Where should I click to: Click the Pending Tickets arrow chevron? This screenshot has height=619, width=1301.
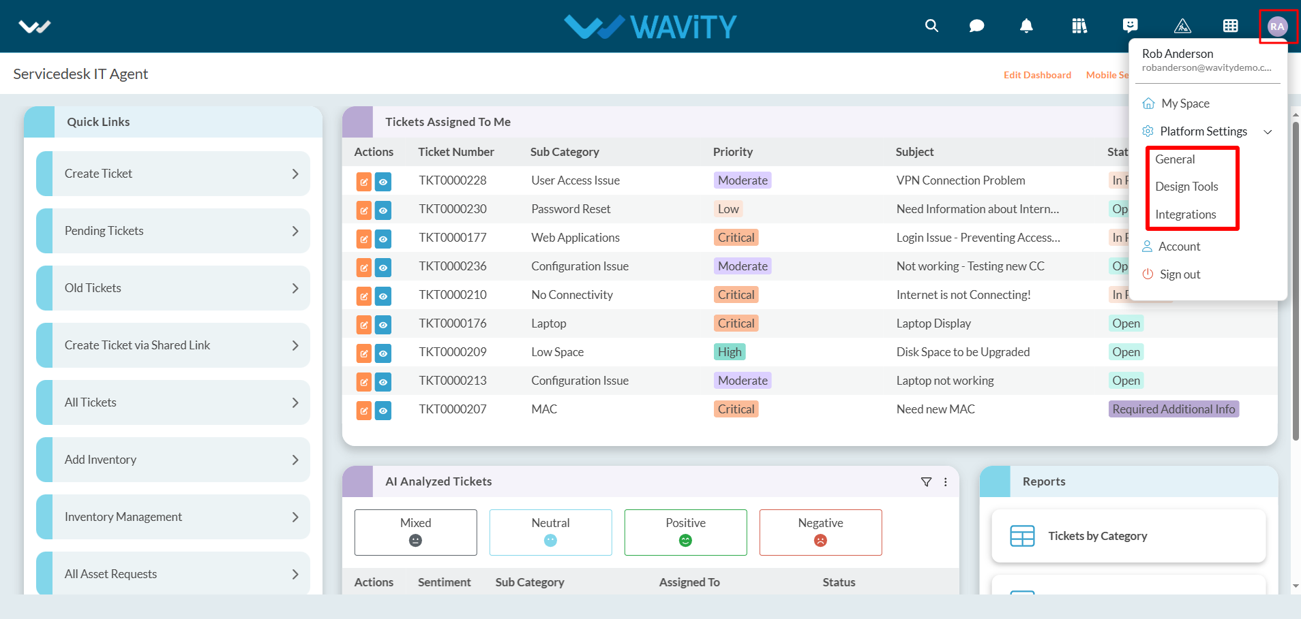[295, 231]
